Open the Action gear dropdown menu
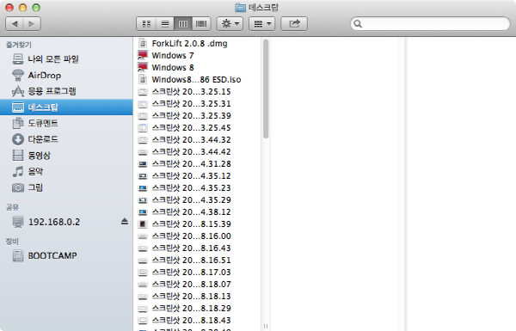 click(230, 24)
